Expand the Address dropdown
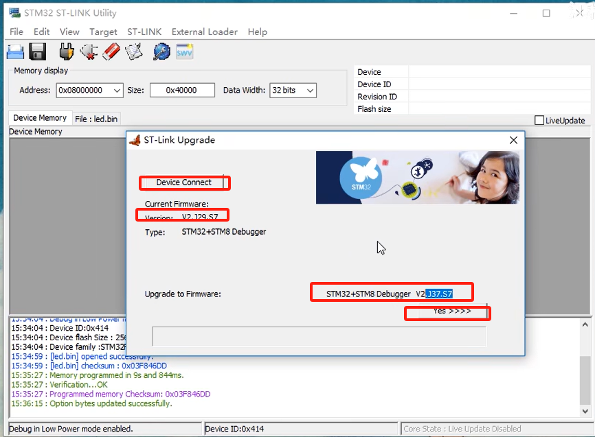The height and width of the screenshot is (437, 595). click(117, 90)
